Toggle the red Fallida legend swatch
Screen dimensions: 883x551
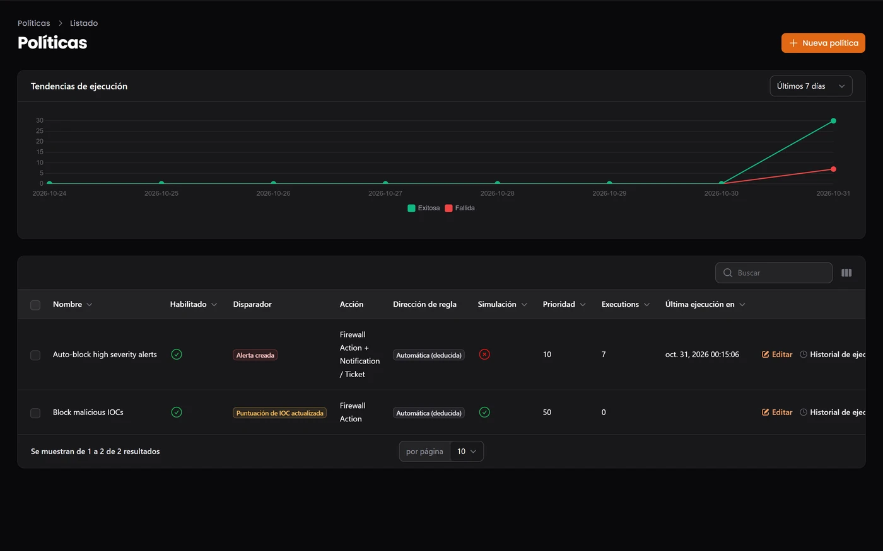(448, 208)
